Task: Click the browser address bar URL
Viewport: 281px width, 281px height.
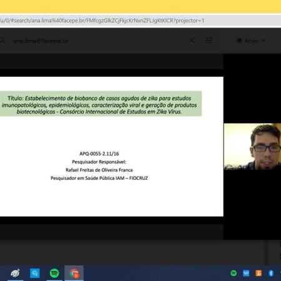Action: (x=102, y=21)
